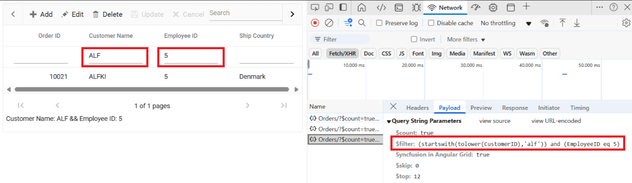632x183 pixels.
Task: Open the More filters dropdown
Action: pos(466,39)
